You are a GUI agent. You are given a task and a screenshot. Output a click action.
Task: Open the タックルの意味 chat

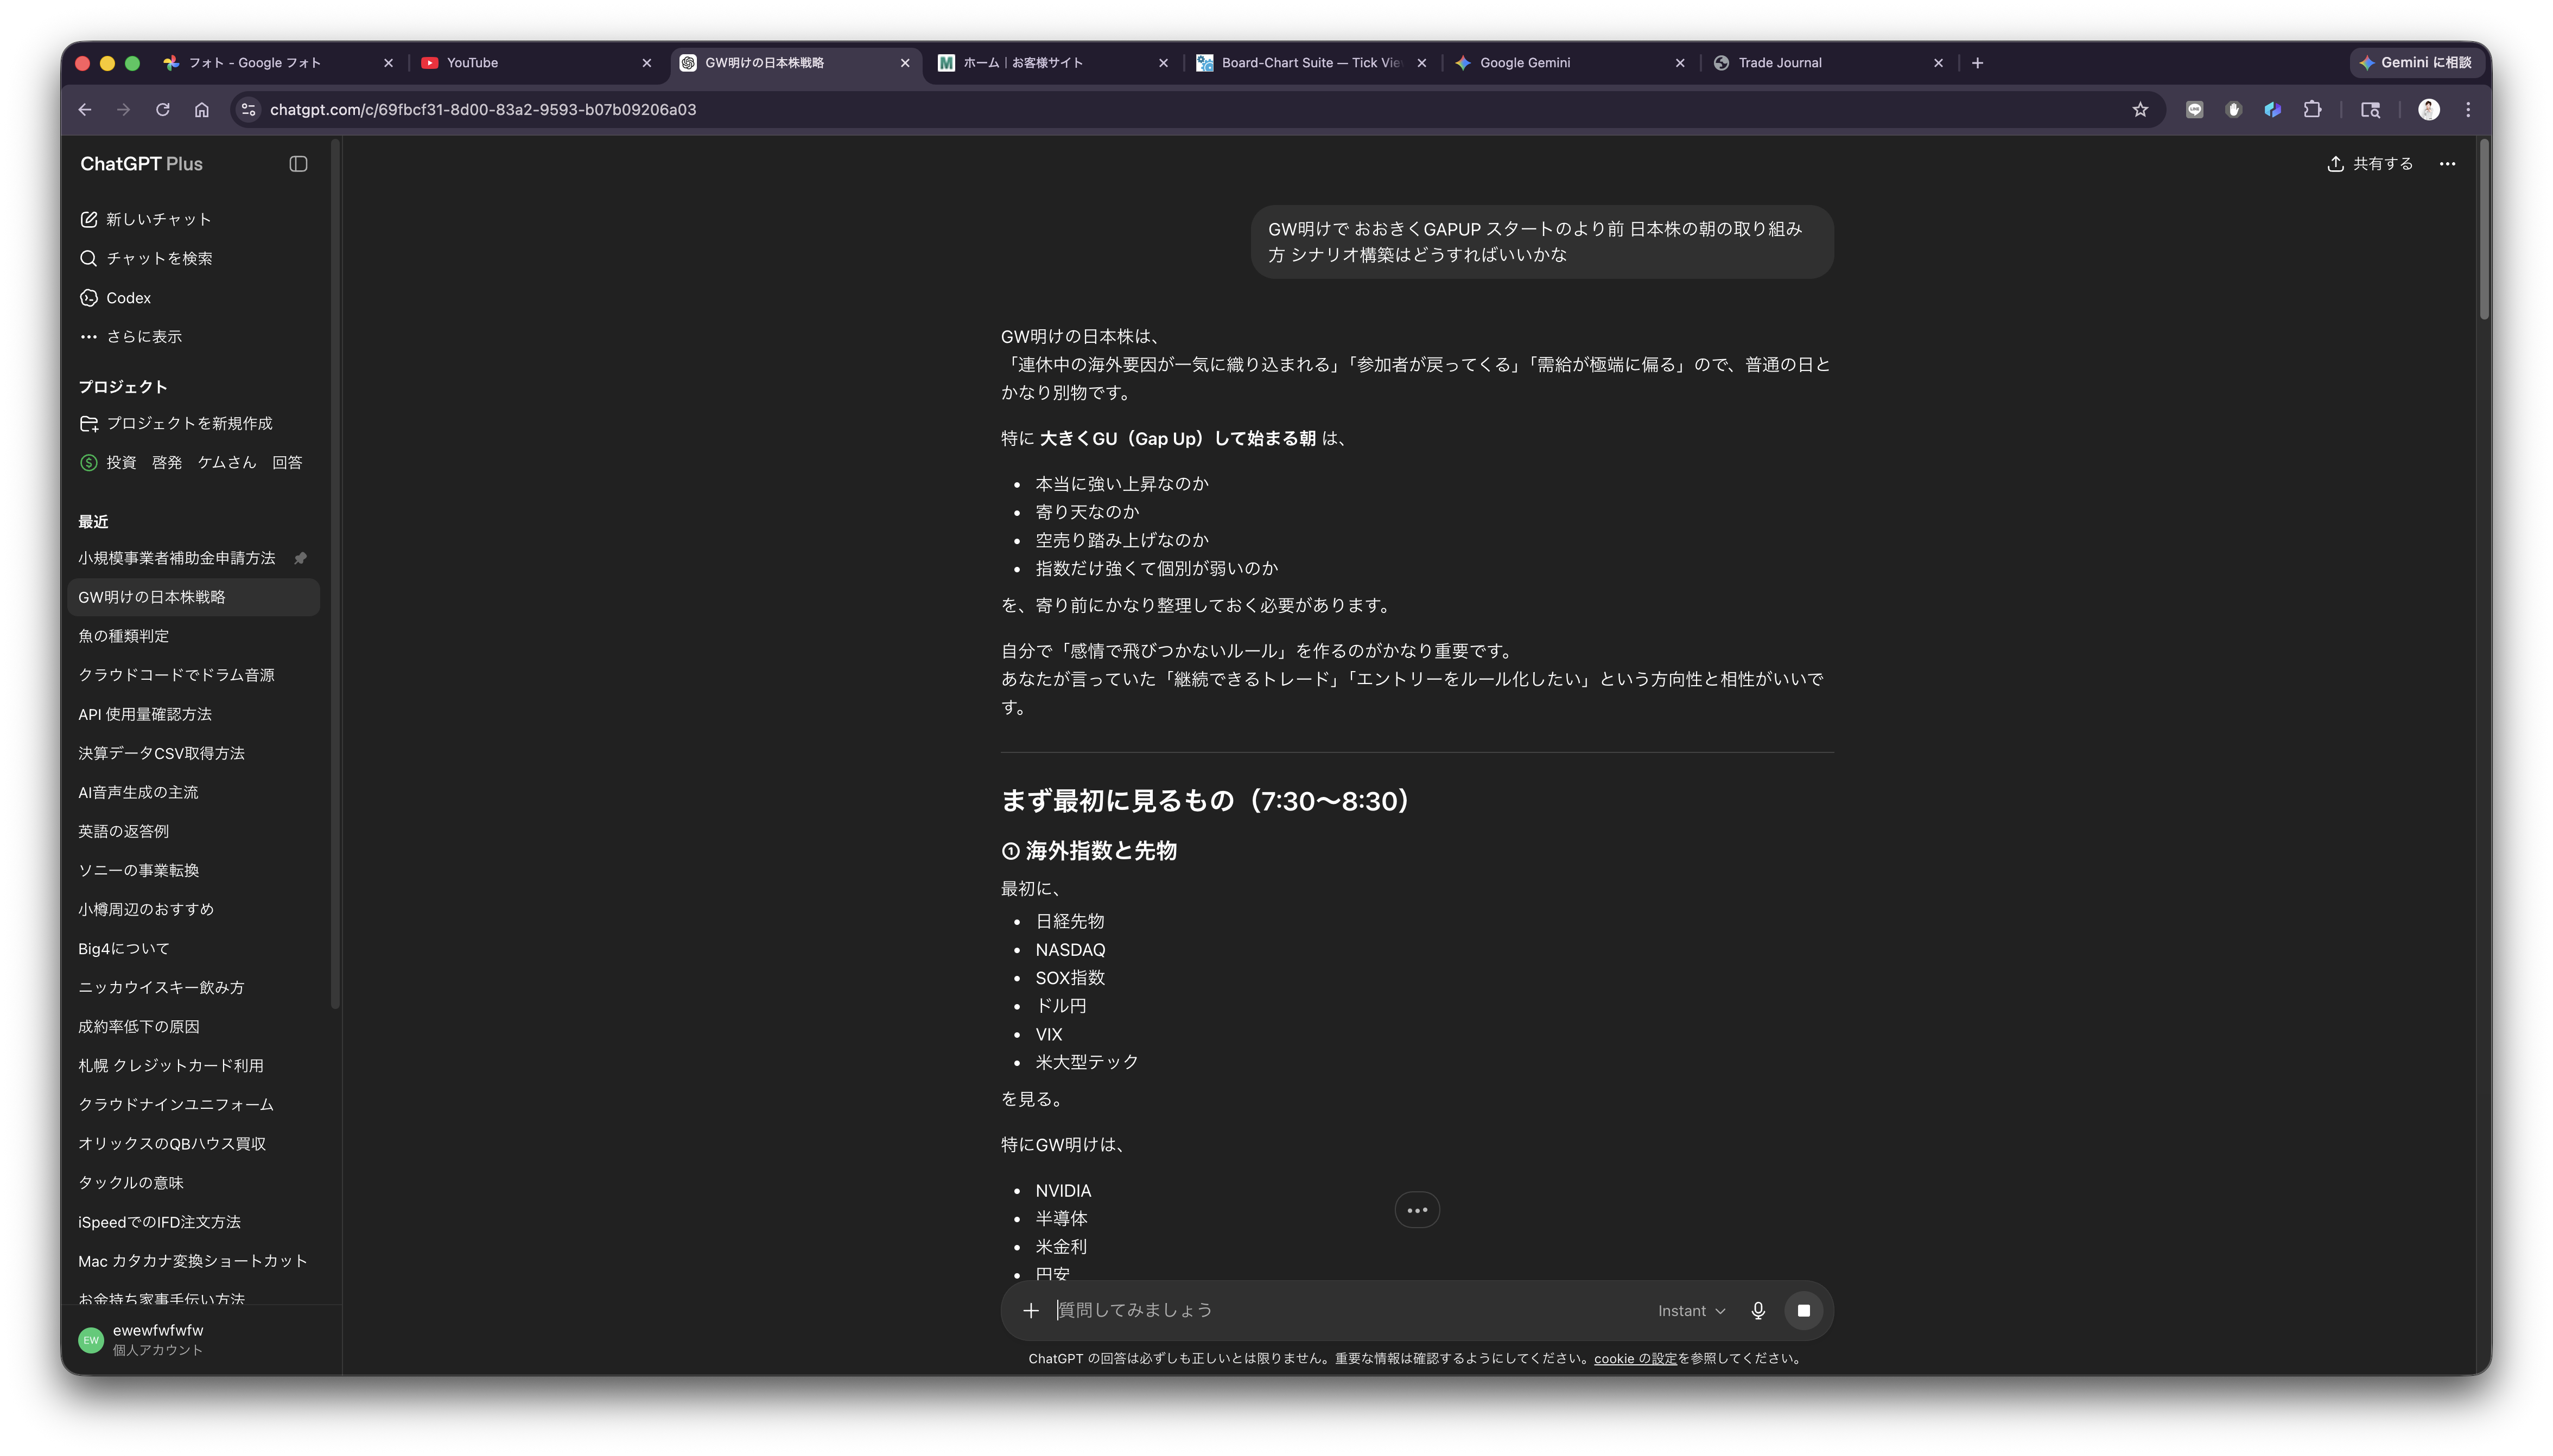[194, 1182]
